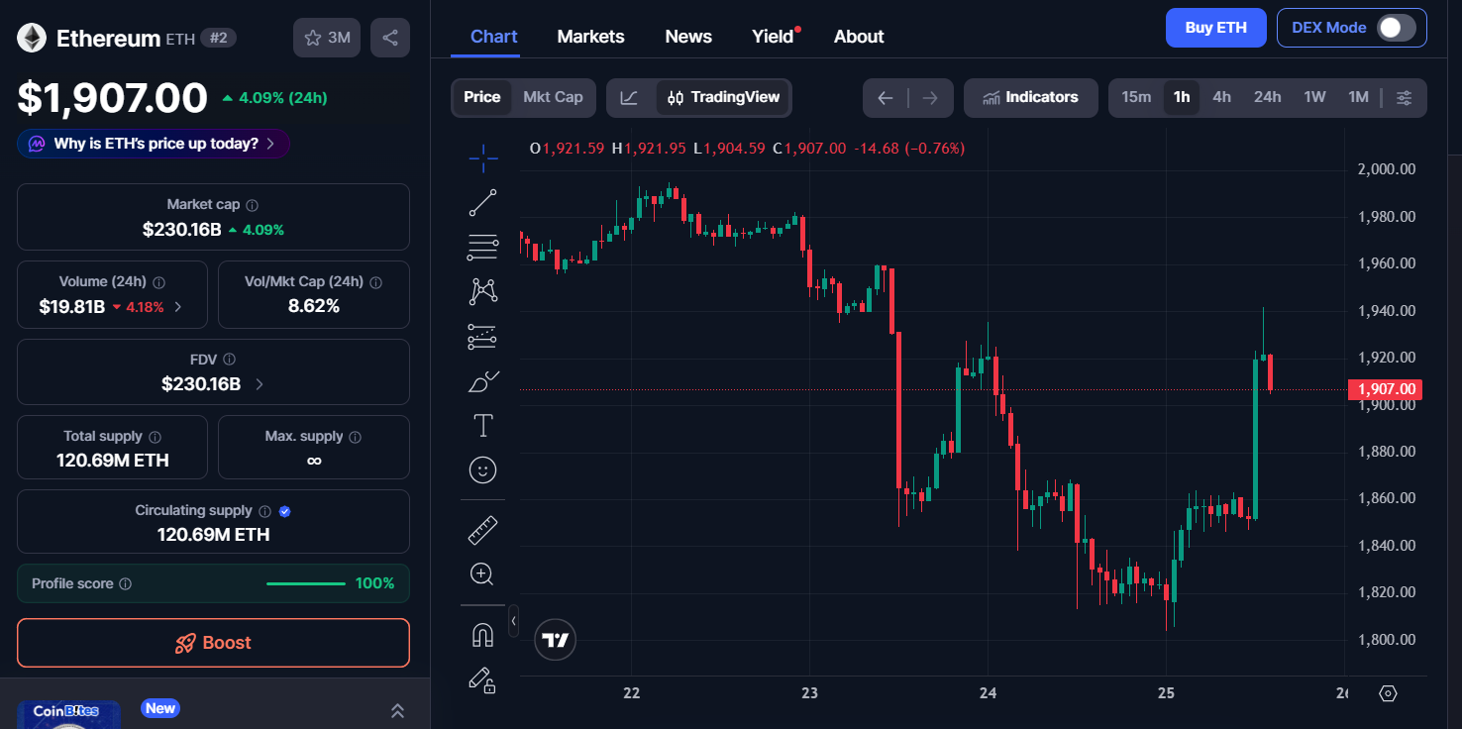Screen dimensions: 1462x729
Task: Expand FDV details chevron
Action: point(260,384)
